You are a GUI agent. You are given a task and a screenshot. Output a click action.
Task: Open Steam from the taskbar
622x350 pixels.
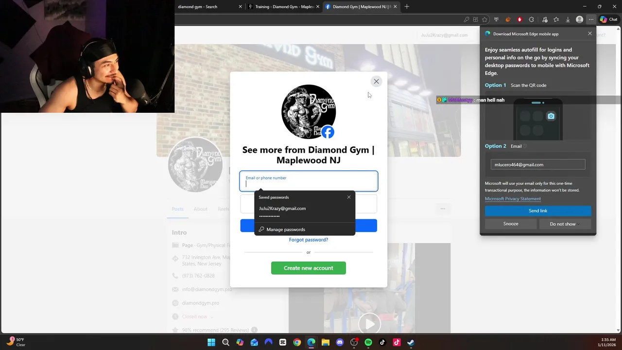411,342
